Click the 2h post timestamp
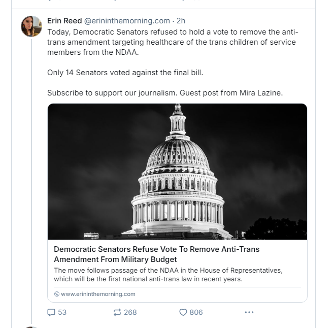This screenshot has width=335, height=328. (181, 21)
